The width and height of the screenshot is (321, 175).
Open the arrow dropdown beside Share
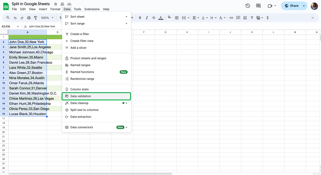pos(304,6)
